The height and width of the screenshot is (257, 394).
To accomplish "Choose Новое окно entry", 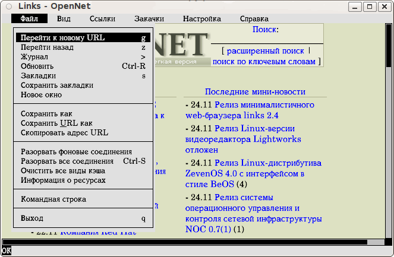I will coord(83,95).
